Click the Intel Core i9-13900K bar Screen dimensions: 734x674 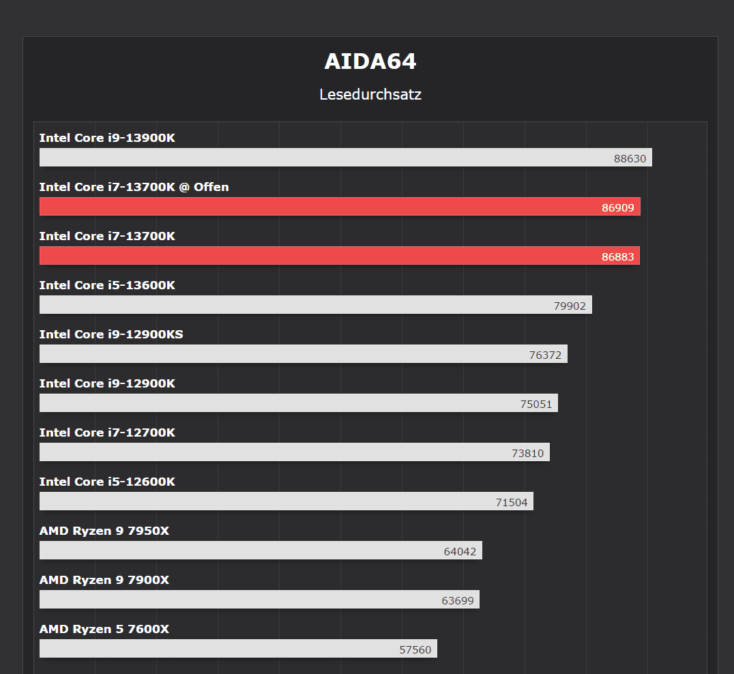[345, 158]
